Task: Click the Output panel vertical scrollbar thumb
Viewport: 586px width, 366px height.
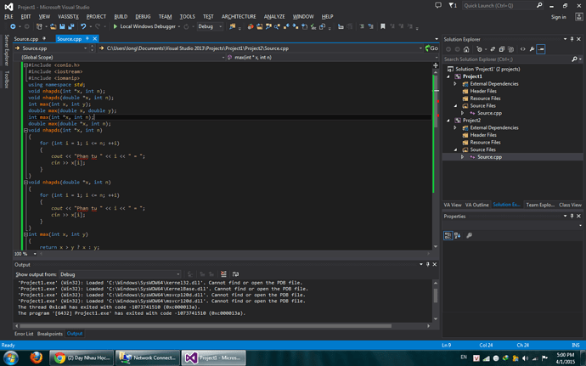Action: point(436,296)
